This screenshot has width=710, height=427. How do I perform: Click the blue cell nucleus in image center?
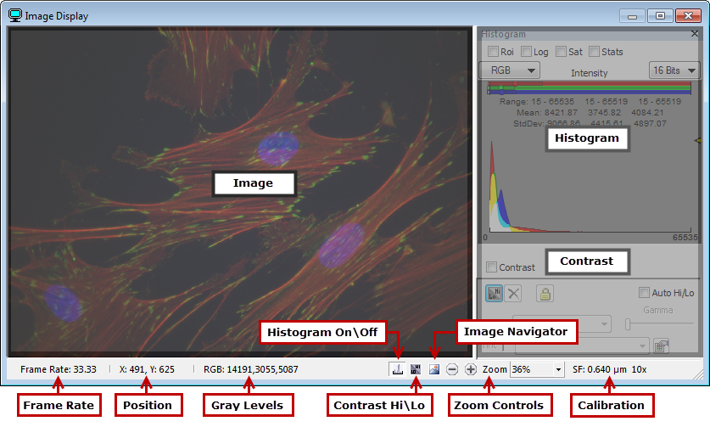click(277, 149)
